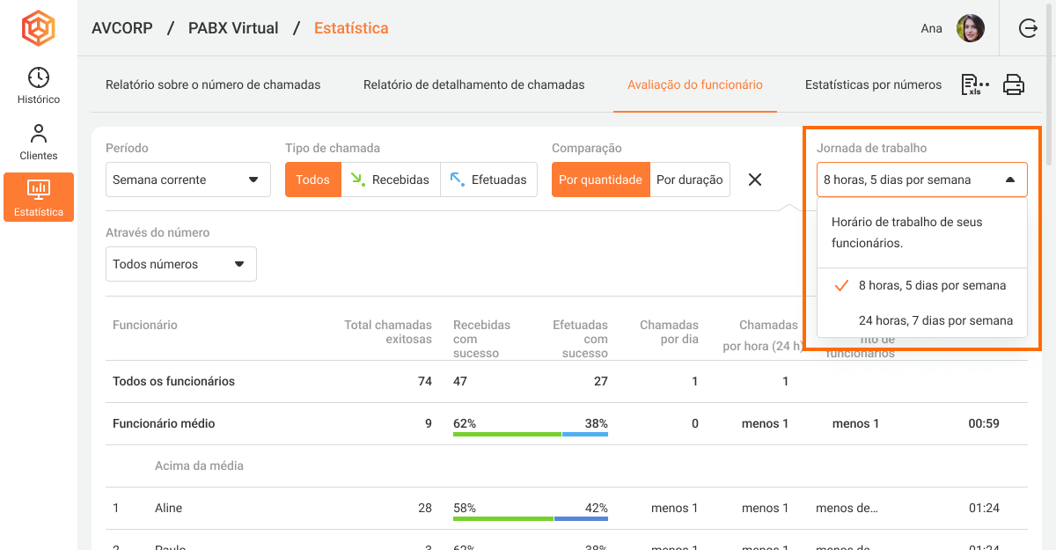Click the logout arrow icon
Image resolution: width=1056 pixels, height=550 pixels.
tap(1028, 28)
